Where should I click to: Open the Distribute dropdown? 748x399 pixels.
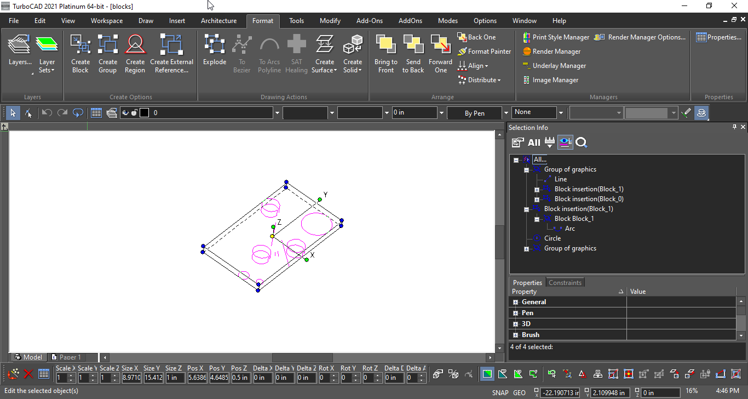479,80
